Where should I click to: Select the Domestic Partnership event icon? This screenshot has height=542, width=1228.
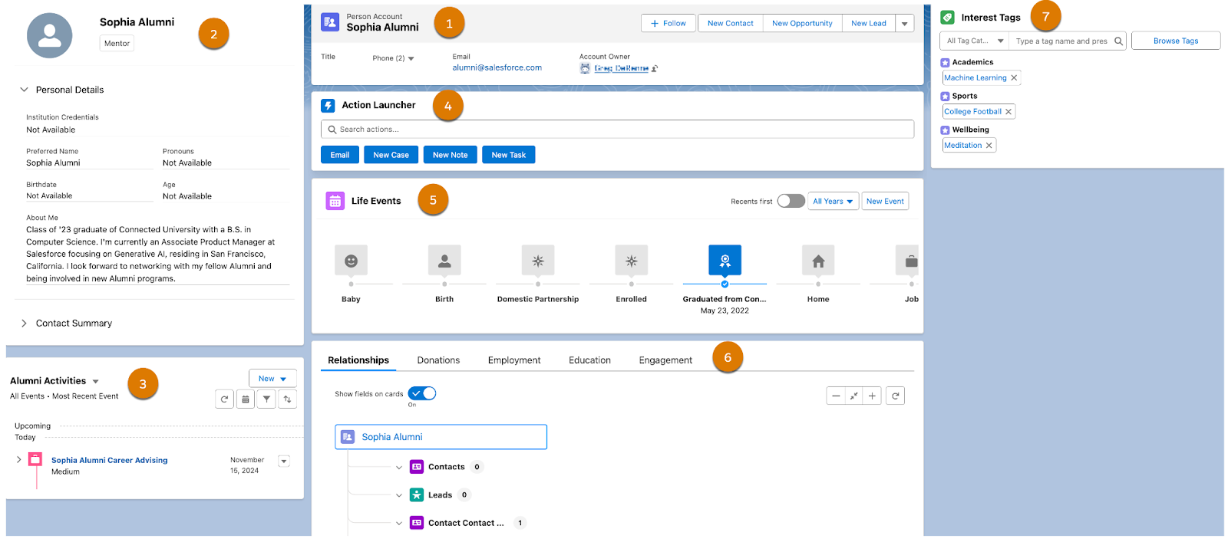coord(538,261)
